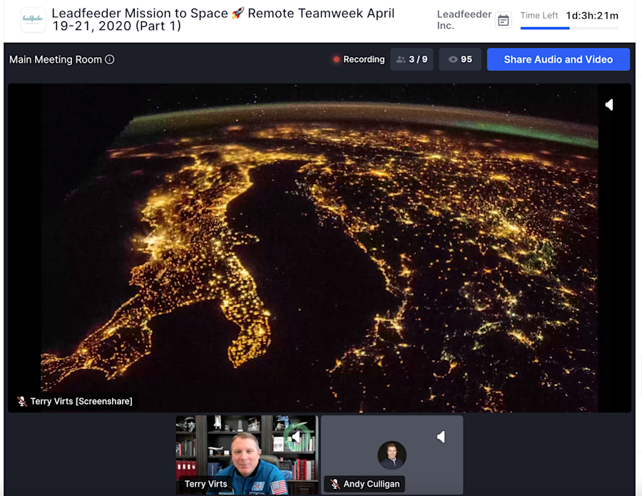The height and width of the screenshot is (496, 642).
Task: Click the red Recording indicator dot
Action: point(335,60)
